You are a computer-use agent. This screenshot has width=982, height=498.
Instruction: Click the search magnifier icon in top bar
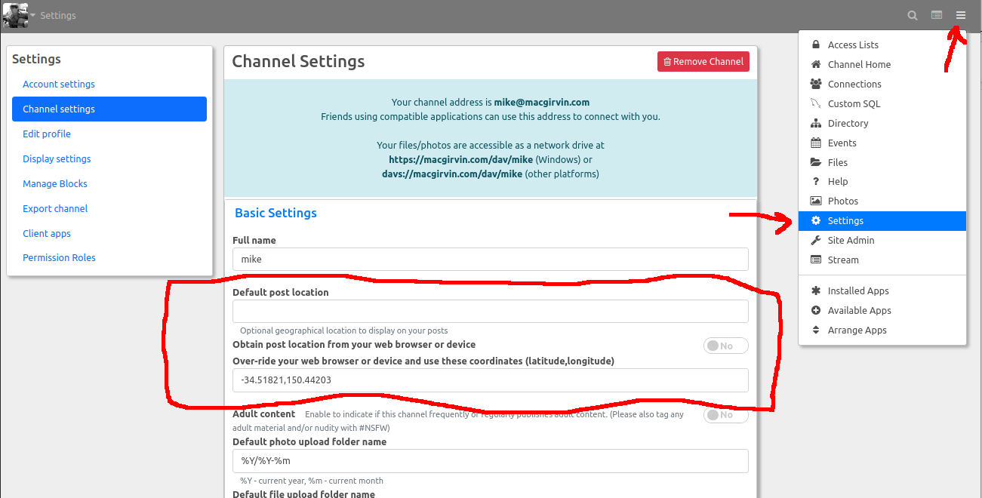[913, 15]
